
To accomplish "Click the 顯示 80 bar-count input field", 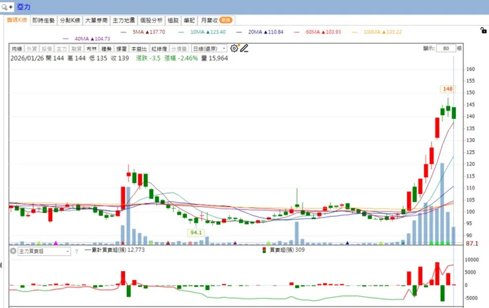I will click(446, 48).
